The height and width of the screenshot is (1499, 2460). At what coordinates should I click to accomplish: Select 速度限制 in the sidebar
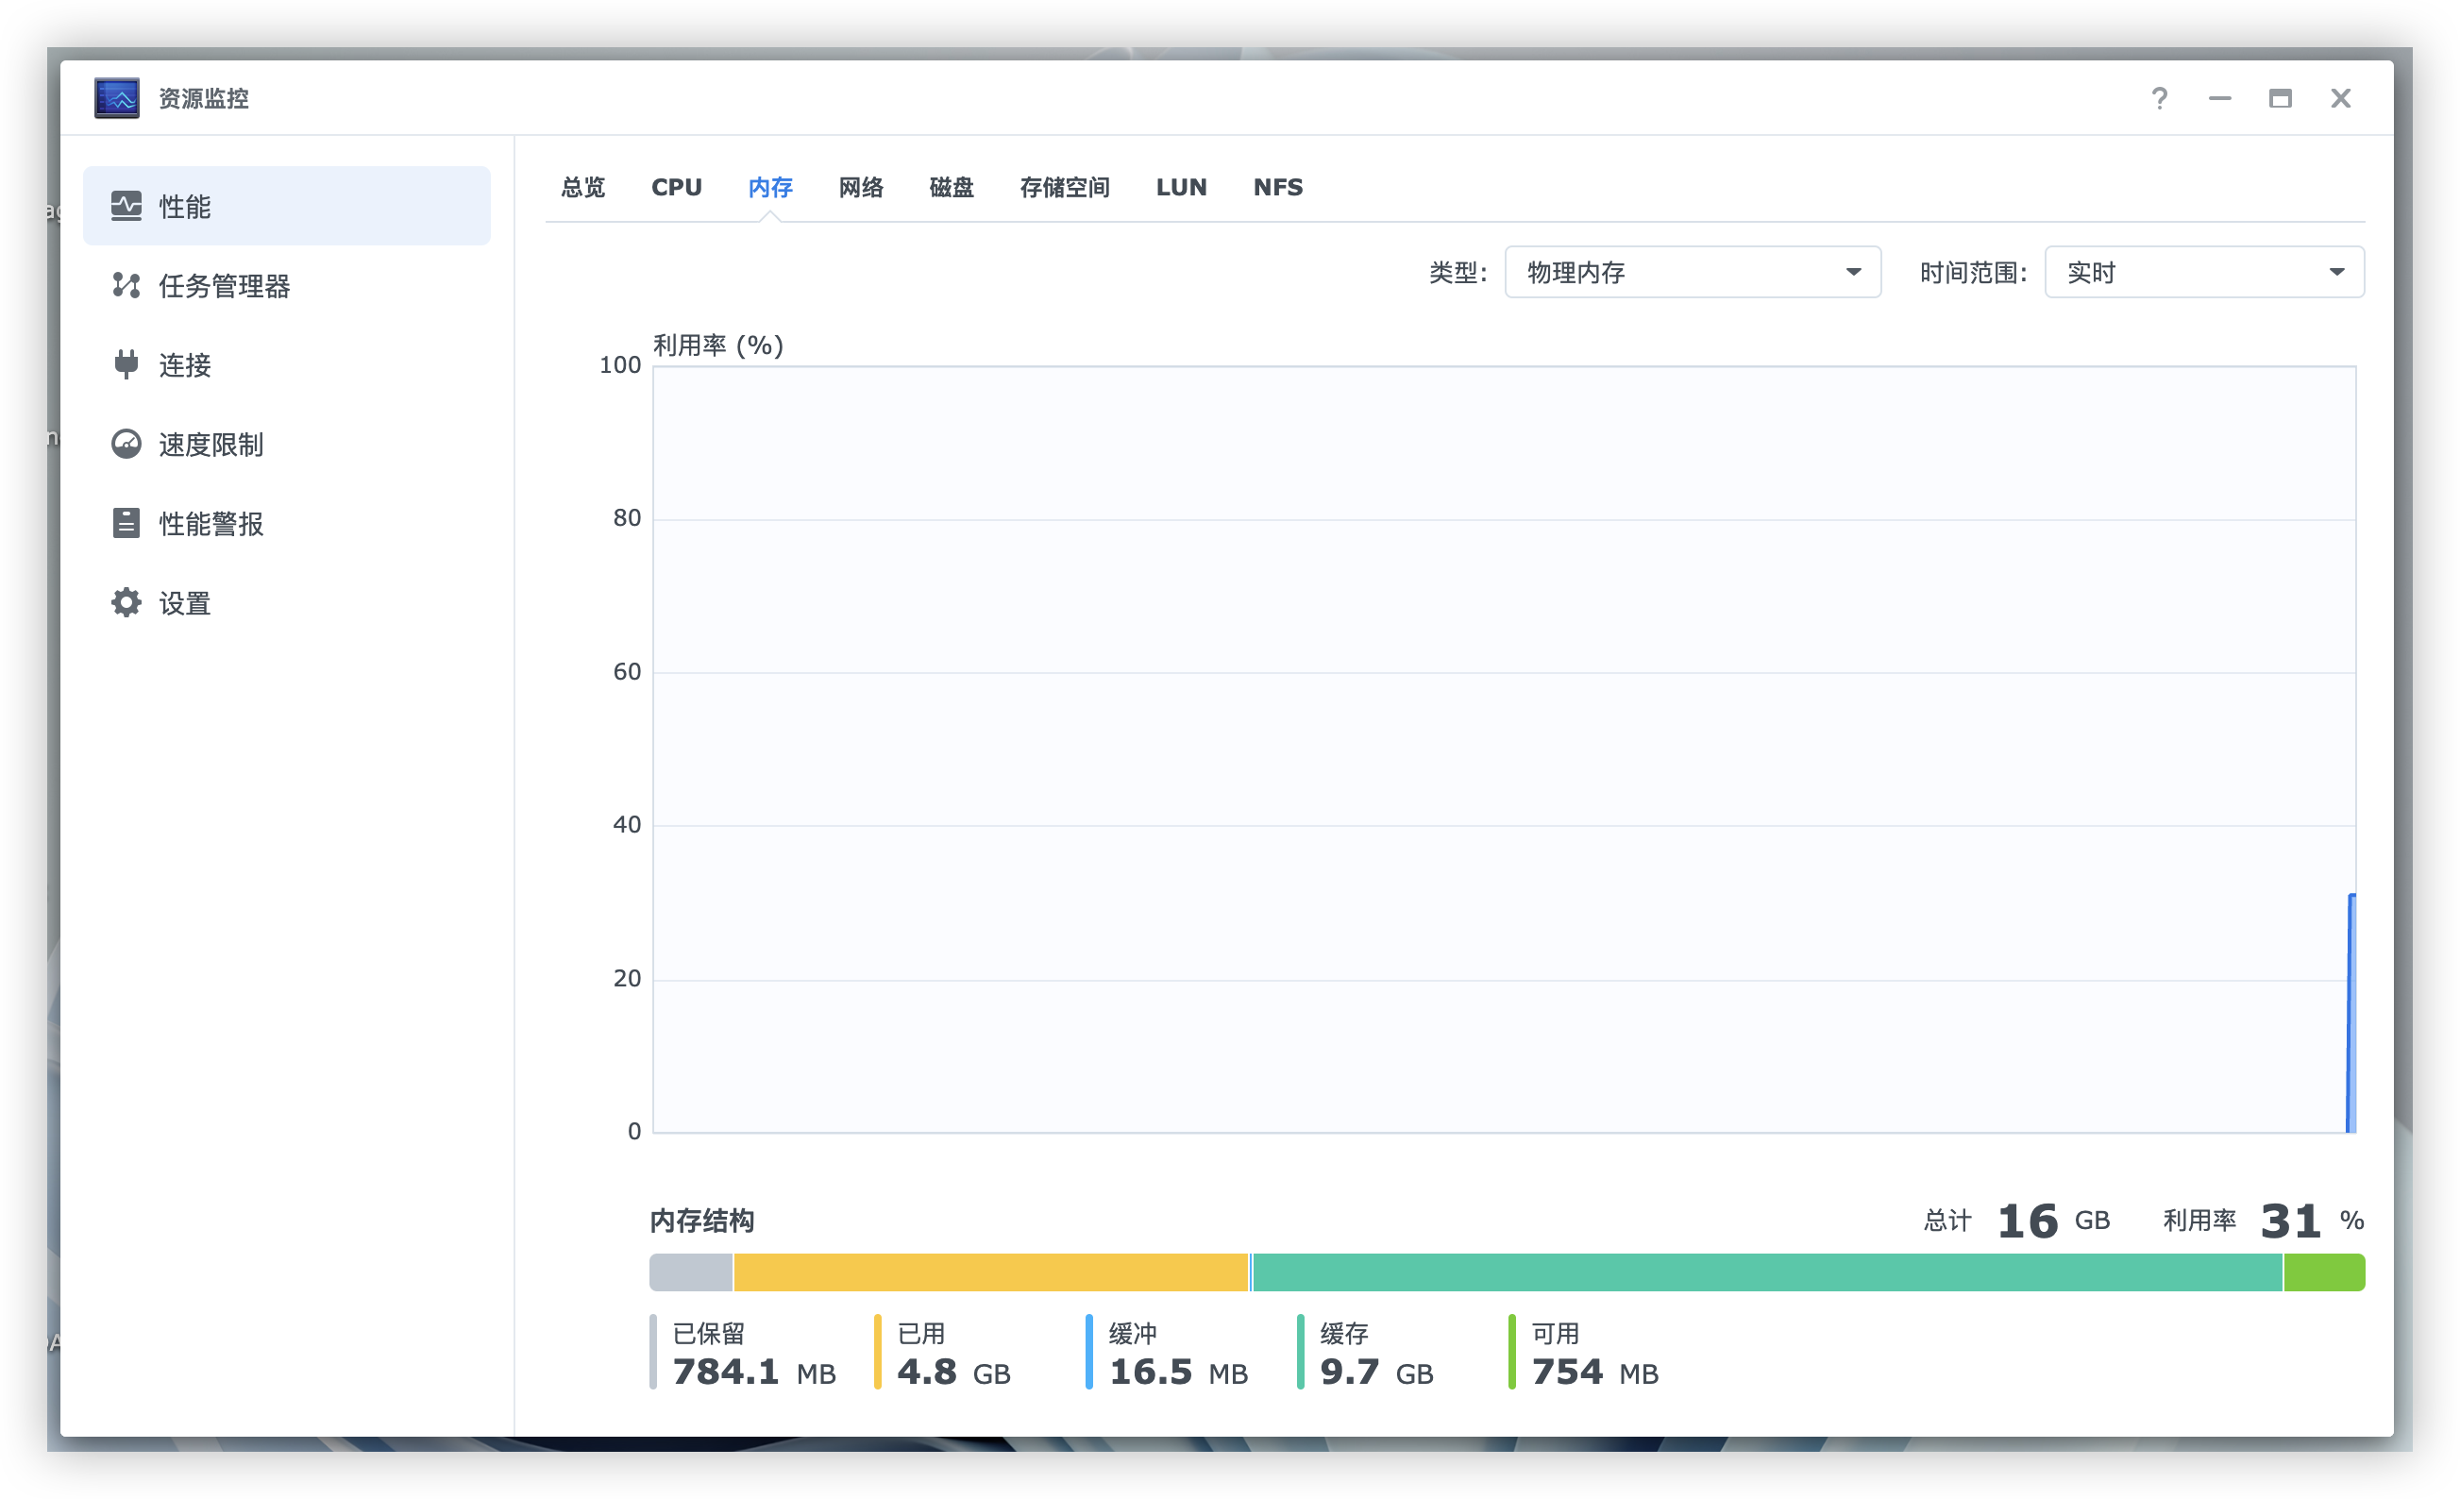[287, 445]
